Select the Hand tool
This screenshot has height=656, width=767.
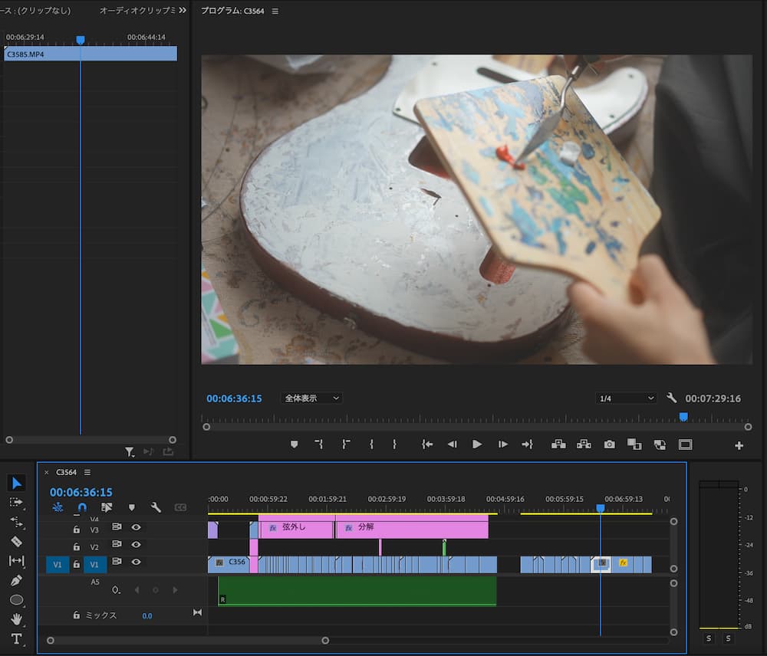click(x=17, y=619)
